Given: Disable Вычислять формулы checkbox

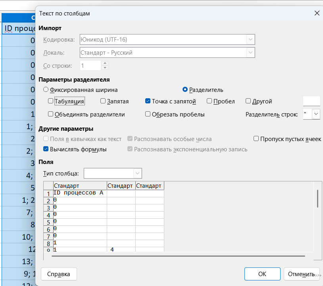Looking at the screenshot, I should point(46,149).
